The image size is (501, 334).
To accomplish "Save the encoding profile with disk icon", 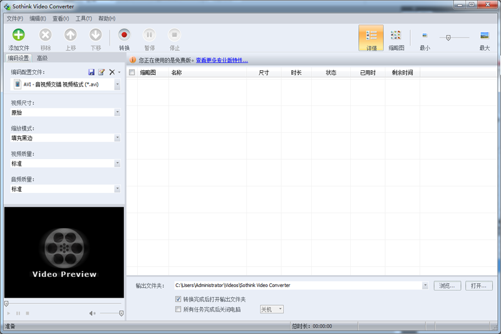I will coord(91,72).
